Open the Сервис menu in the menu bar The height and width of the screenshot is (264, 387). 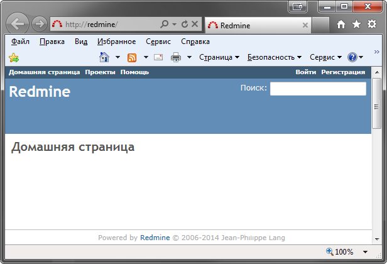[x=158, y=41]
